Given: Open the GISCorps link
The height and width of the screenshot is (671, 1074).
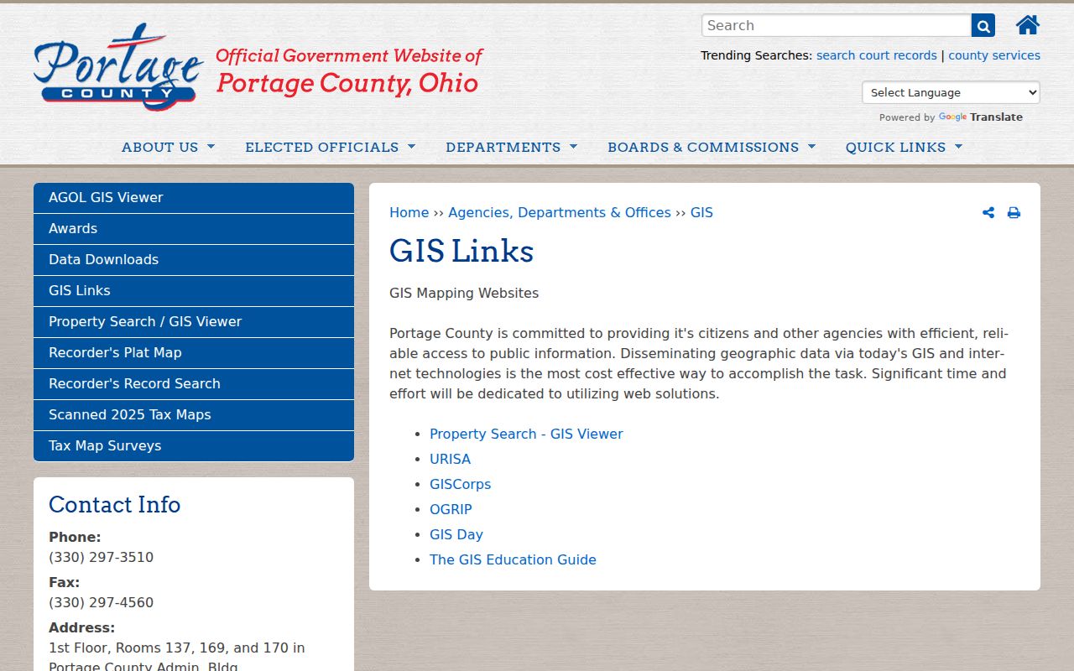Looking at the screenshot, I should tap(460, 485).
